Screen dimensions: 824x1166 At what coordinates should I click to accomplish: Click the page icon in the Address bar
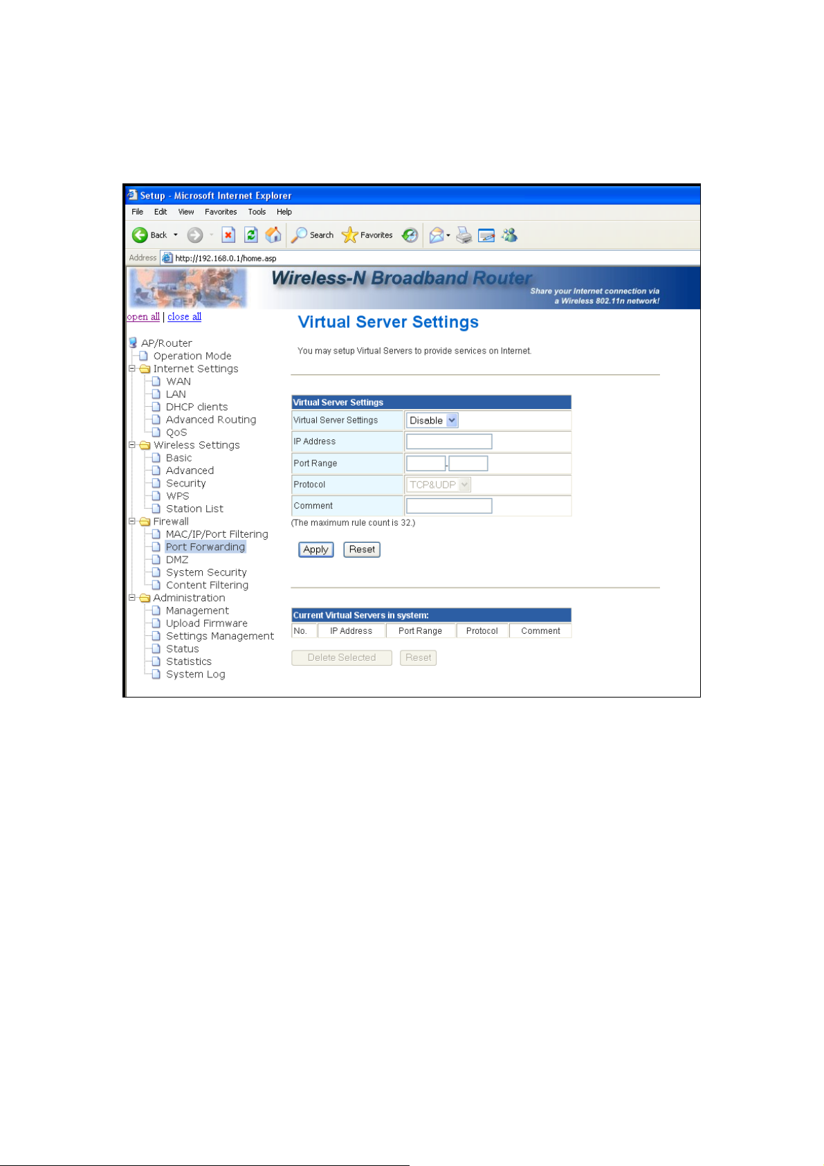[167, 258]
